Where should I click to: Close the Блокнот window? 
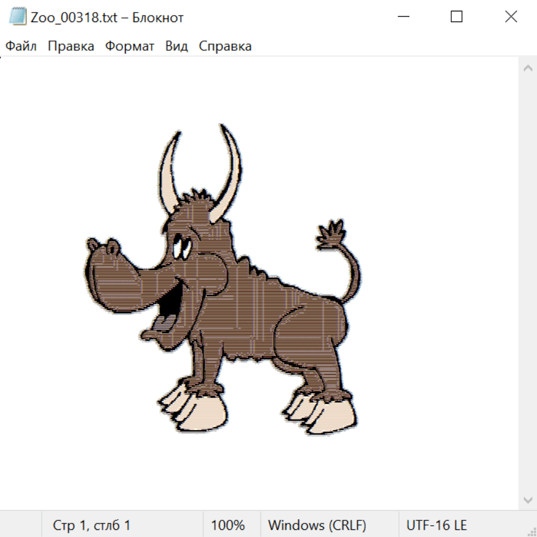pos(511,17)
